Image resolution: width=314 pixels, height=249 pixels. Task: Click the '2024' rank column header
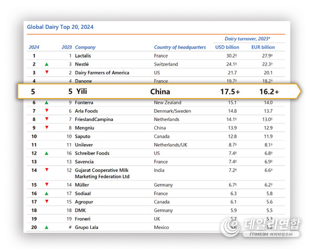(x=34, y=47)
